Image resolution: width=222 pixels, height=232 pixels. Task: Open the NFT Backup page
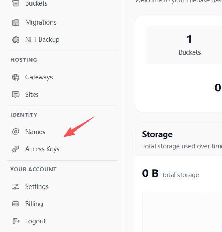43,40
